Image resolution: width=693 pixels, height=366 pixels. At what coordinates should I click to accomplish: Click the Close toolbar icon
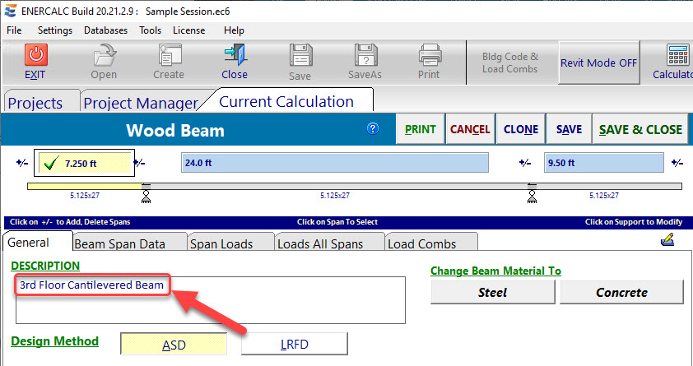tap(235, 56)
